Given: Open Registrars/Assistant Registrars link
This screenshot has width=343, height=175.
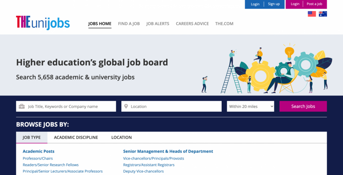Looking at the screenshot, I should point(149,165).
